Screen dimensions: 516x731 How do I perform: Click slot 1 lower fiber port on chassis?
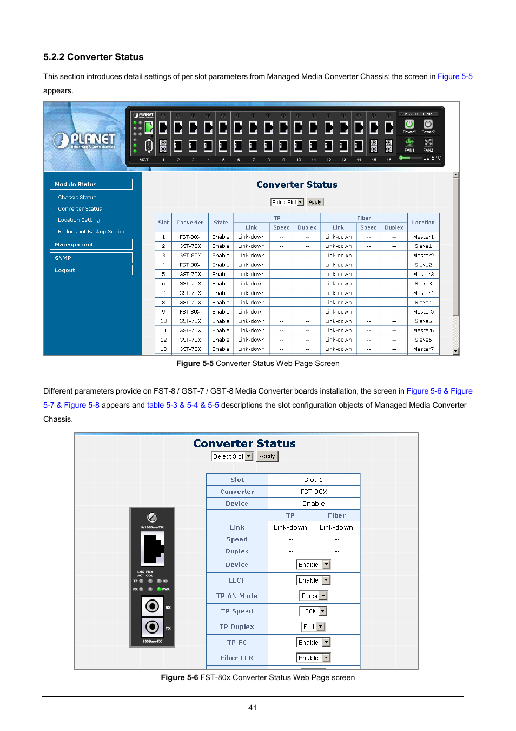(163, 145)
